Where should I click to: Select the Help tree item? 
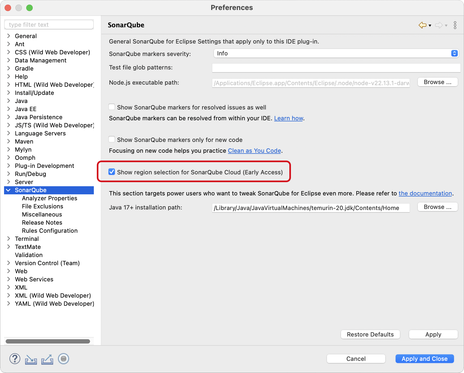(x=21, y=76)
